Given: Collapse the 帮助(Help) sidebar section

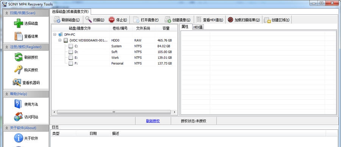Looking at the screenshot, I should pos(7,94).
